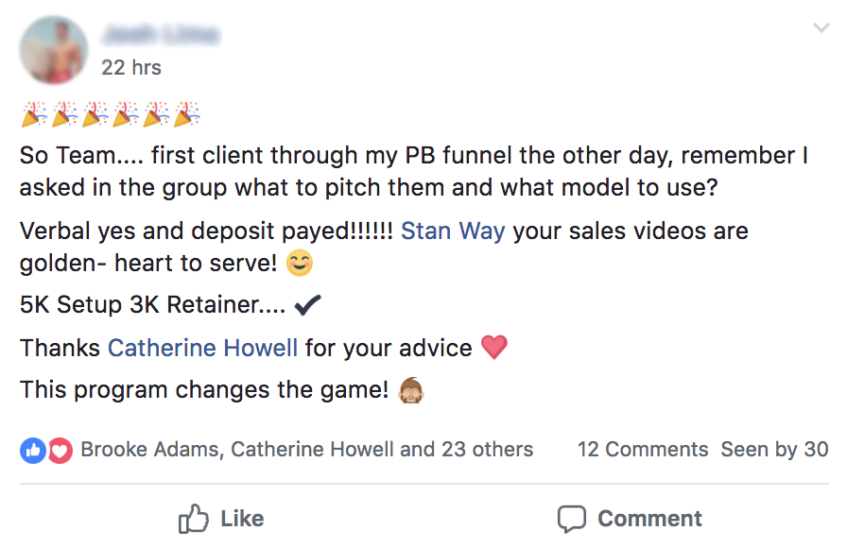
Task: Click the blue thumbs-up reaction icon
Action: pos(32,451)
